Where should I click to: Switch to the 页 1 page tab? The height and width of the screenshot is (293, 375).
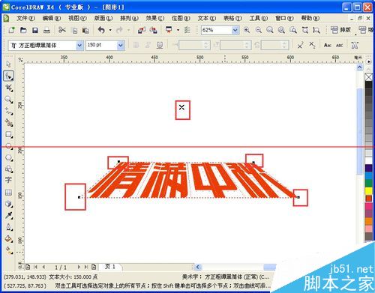[x=110, y=267]
